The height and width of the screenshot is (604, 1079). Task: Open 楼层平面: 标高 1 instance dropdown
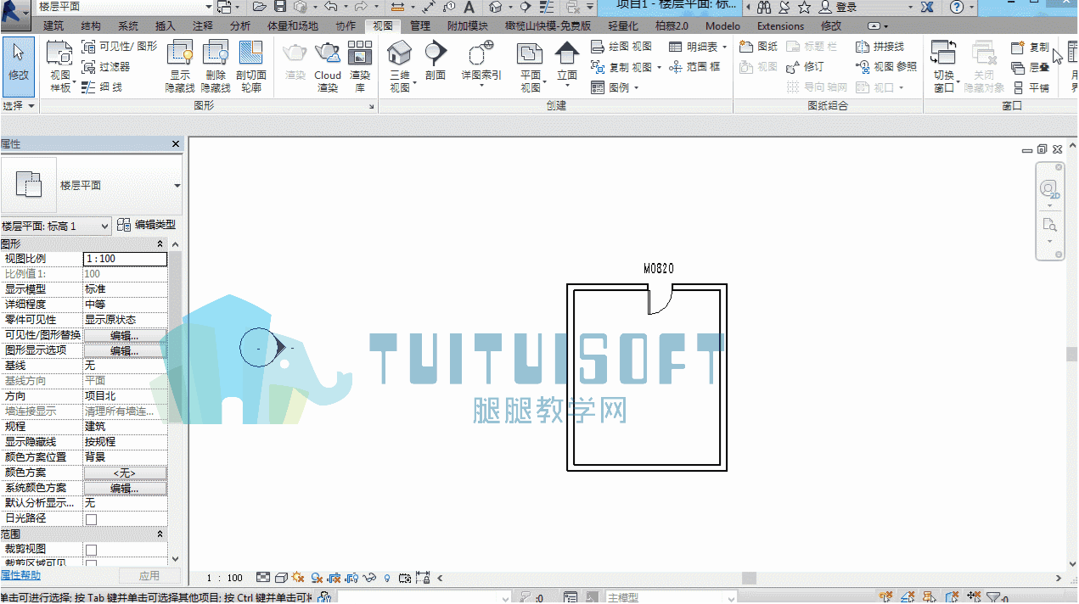coord(56,226)
